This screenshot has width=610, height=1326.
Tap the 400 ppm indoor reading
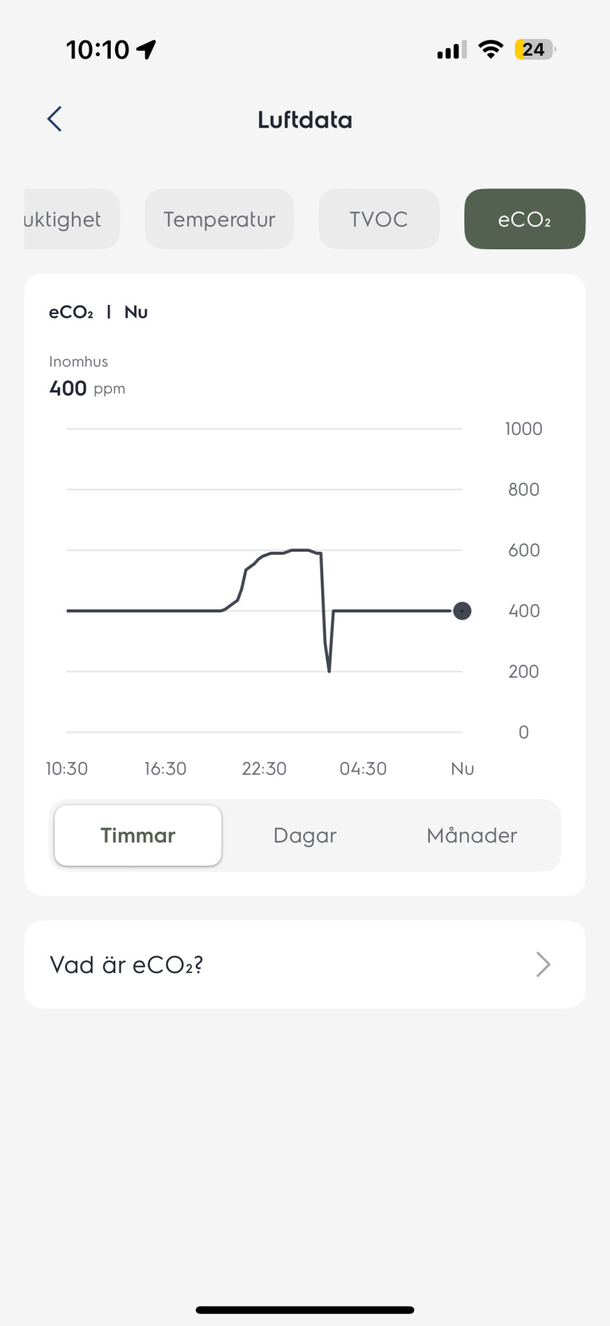tap(87, 388)
